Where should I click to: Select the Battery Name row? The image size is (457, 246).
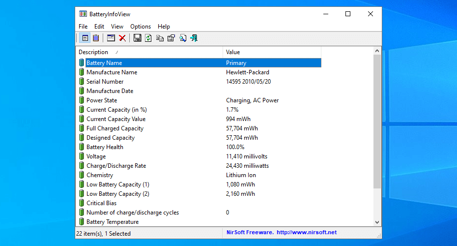(x=203, y=63)
